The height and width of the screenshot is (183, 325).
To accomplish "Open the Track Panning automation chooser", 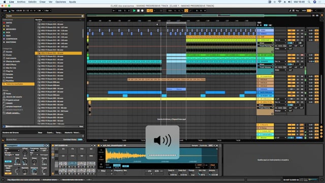I will pos(266,46).
